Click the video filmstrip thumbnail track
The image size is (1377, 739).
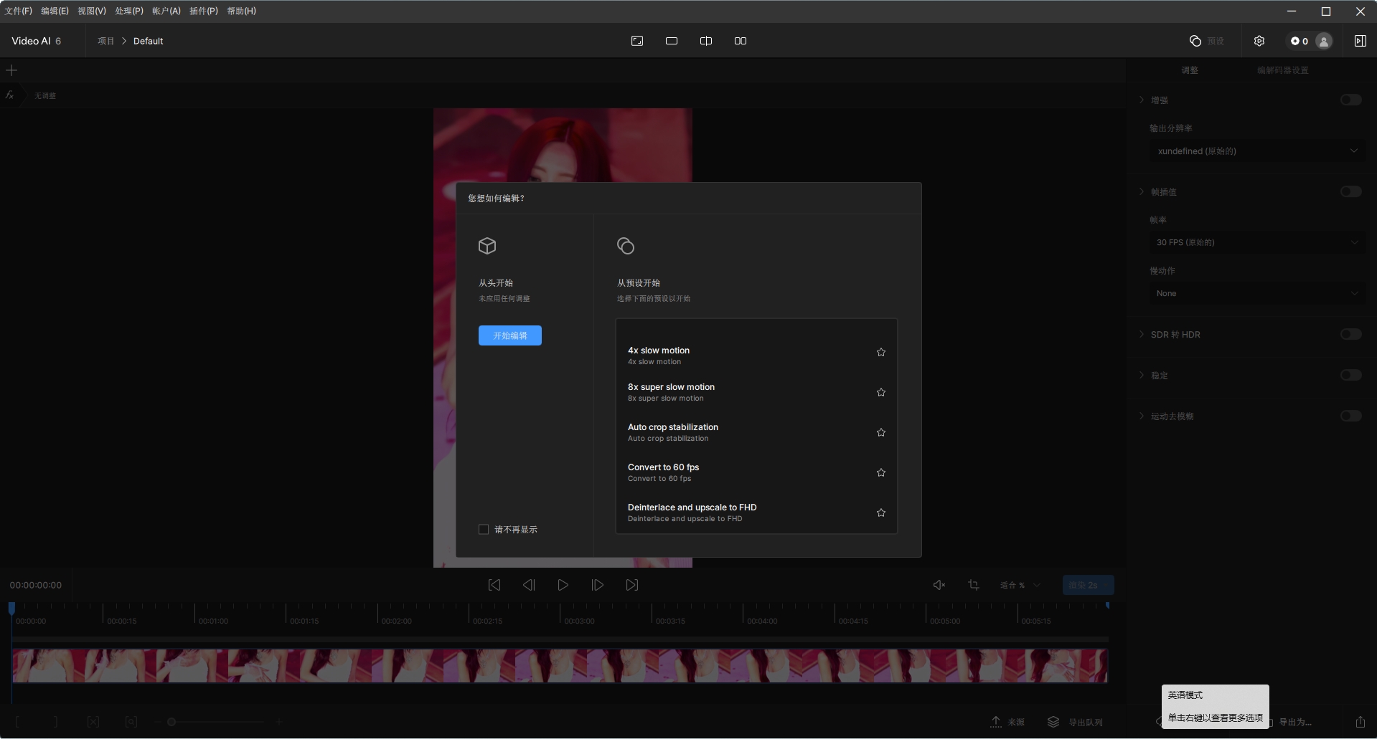[x=560, y=666]
